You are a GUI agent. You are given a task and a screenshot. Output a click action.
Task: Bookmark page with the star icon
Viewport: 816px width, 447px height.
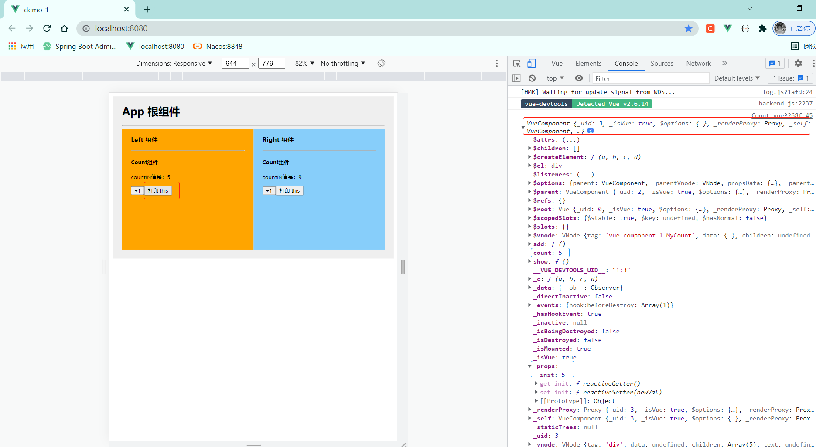[688, 29]
